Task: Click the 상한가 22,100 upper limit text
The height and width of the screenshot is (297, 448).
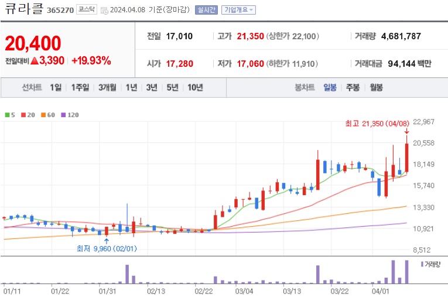Action: pos(293,36)
